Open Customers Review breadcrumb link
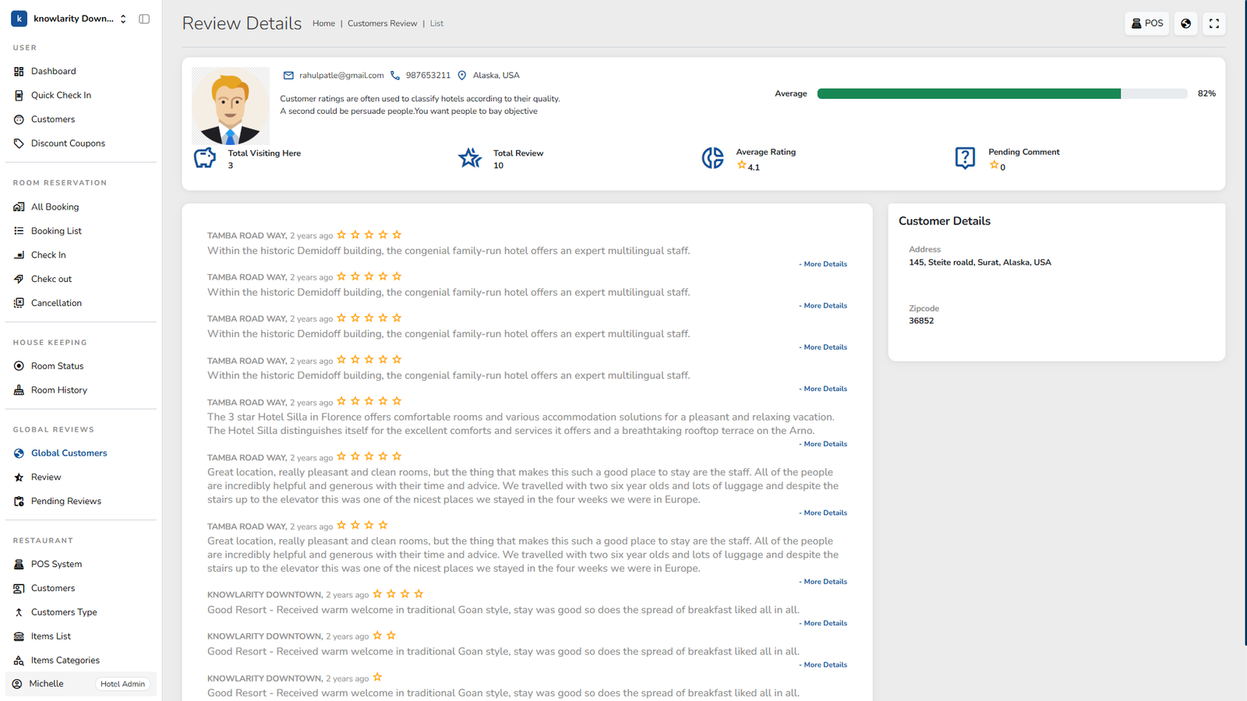Screen dimensions: 1247x701 pyautogui.click(x=382, y=23)
